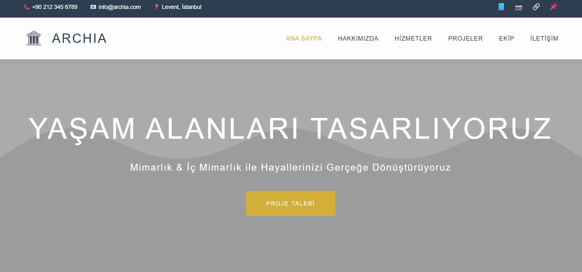The width and height of the screenshot is (582, 272).
Task: Open the PROJELER section
Action: (x=465, y=38)
